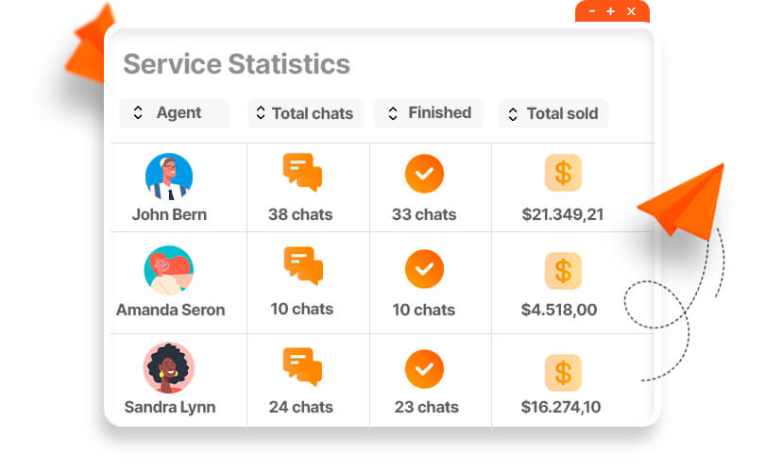Sort by the Total sold column
The width and height of the screenshot is (765, 472).
click(553, 113)
